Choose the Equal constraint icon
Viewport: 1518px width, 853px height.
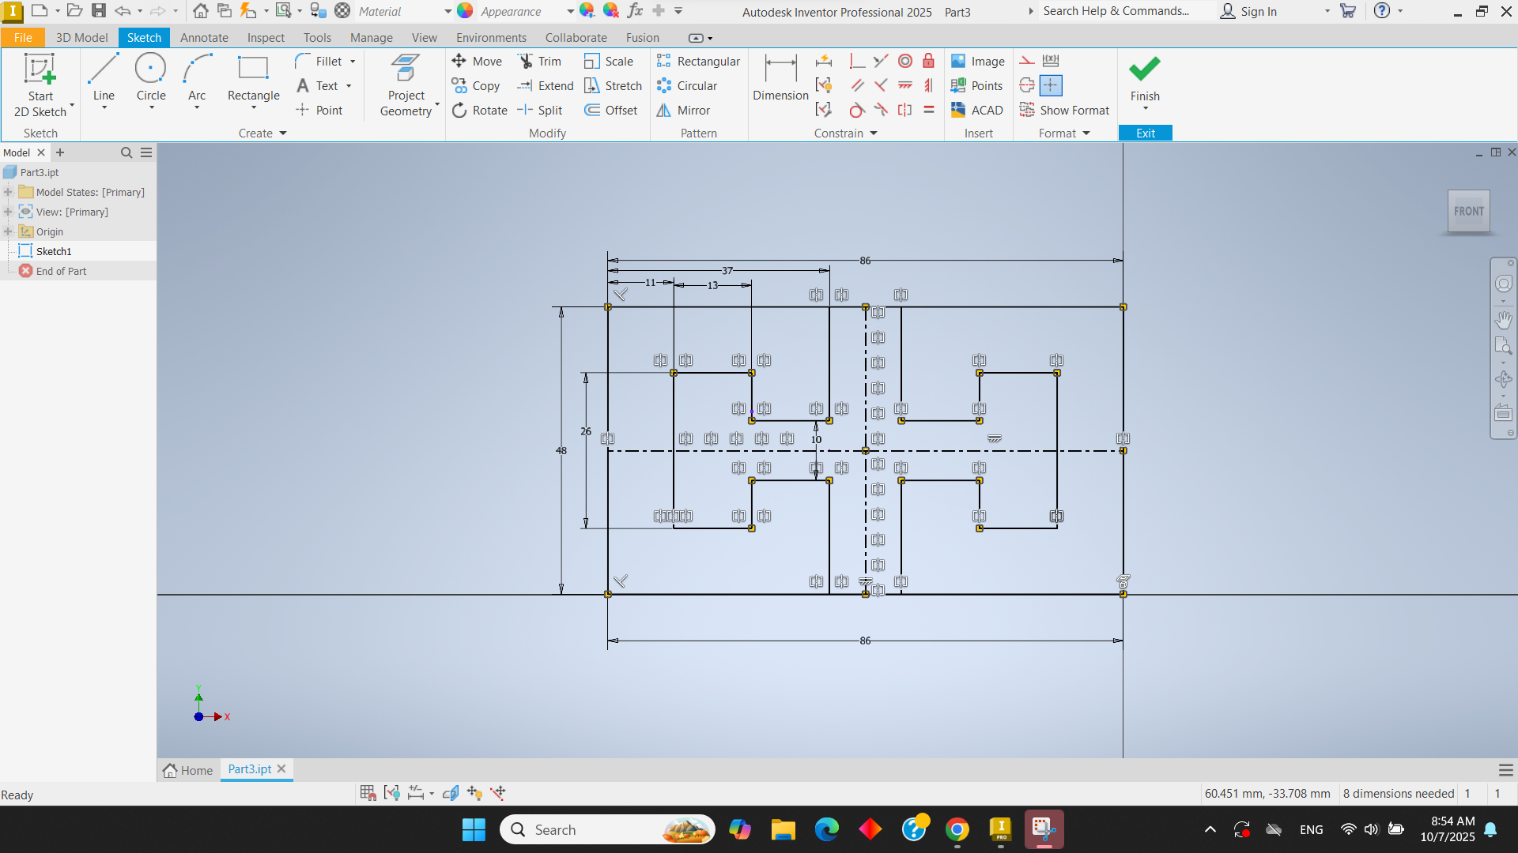929,110
